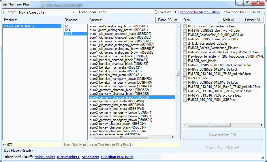The width and height of the screenshot is (267, 162).
Task: Click the (305 Hidden Results) status text
Action: coord(18,150)
